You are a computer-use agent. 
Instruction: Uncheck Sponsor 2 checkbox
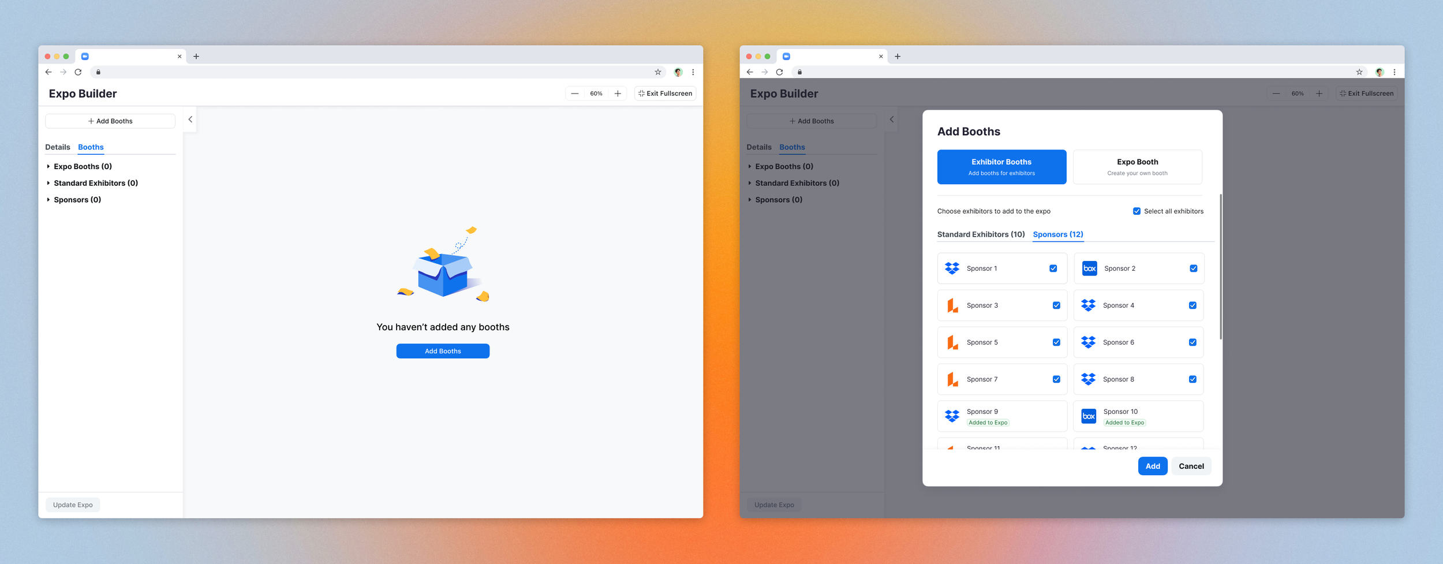click(x=1193, y=268)
